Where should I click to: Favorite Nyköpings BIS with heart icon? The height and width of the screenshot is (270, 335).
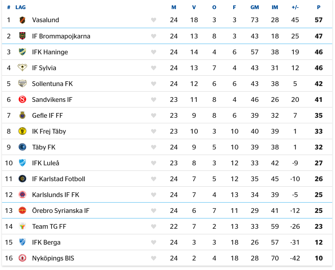(153, 258)
